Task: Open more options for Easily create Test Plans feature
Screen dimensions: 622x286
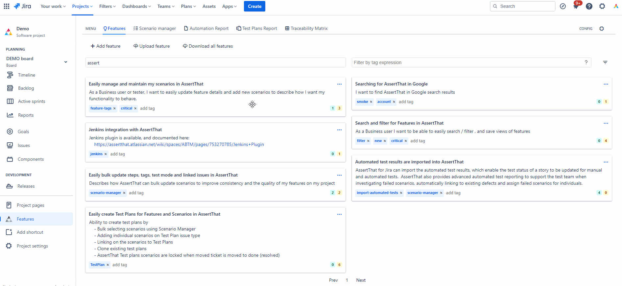Action: pos(339,214)
